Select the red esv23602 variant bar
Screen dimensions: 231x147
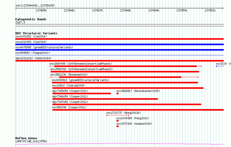128,88
